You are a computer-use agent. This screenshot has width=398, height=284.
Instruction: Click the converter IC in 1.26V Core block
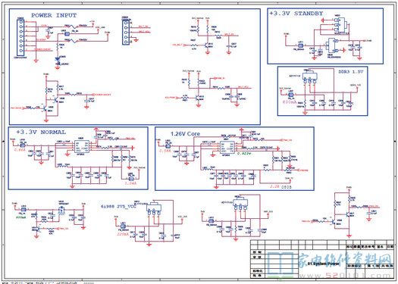pyautogui.click(x=227, y=147)
